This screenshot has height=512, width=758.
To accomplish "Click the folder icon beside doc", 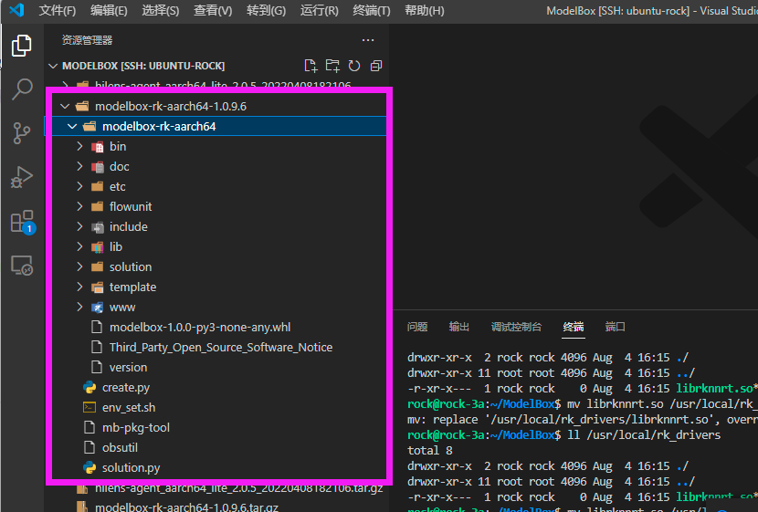I will point(97,167).
